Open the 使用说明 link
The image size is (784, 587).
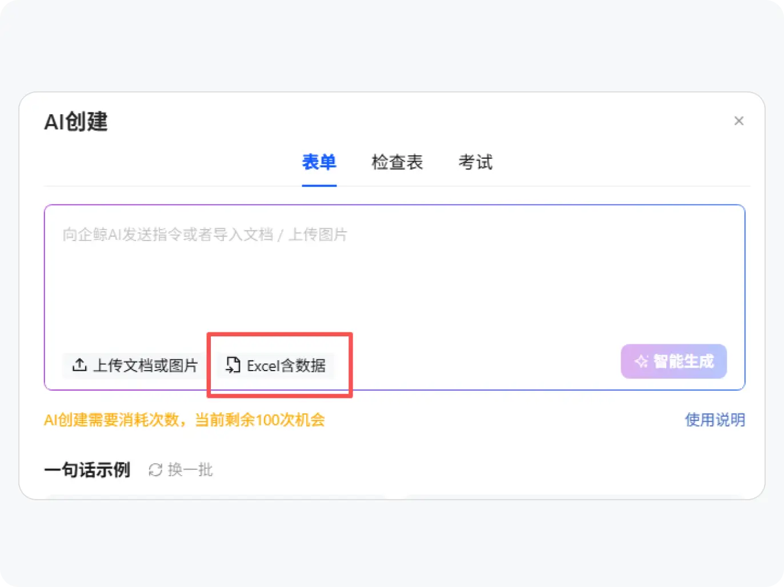pos(715,420)
